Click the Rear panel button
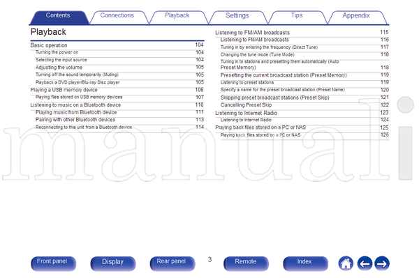Image resolution: width=419 pixels, height=278 pixels. click(x=172, y=263)
